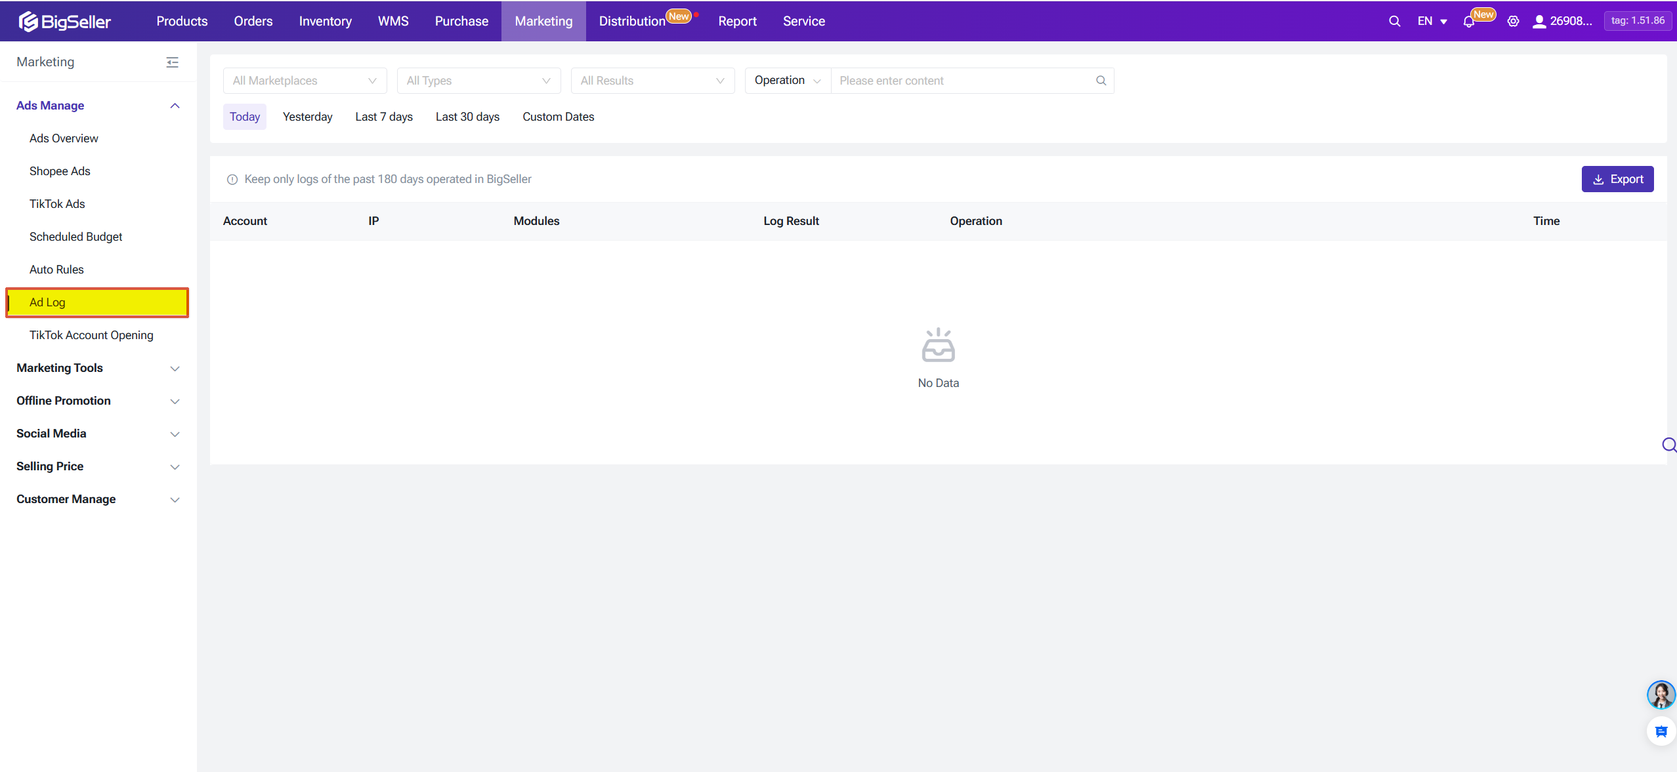Collapse the Marketing sidebar menu icon
The image size is (1677, 772).
tap(172, 62)
